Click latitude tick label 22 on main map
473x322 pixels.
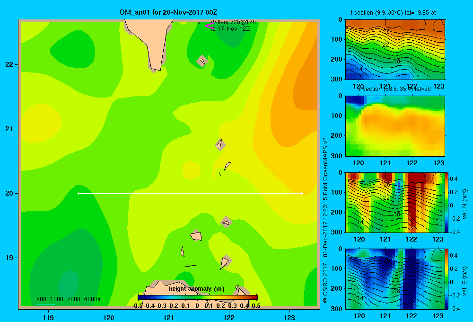click(x=9, y=64)
